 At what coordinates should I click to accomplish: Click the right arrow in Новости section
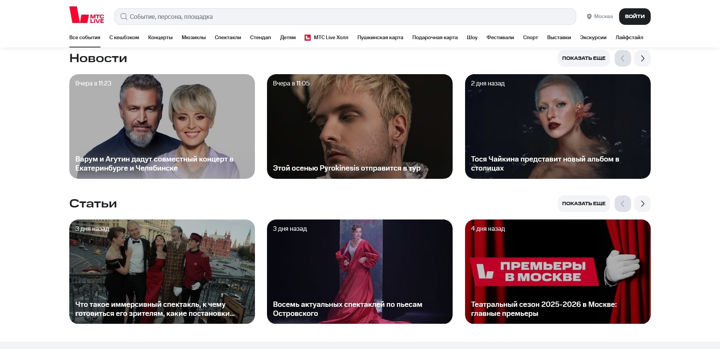click(x=642, y=58)
